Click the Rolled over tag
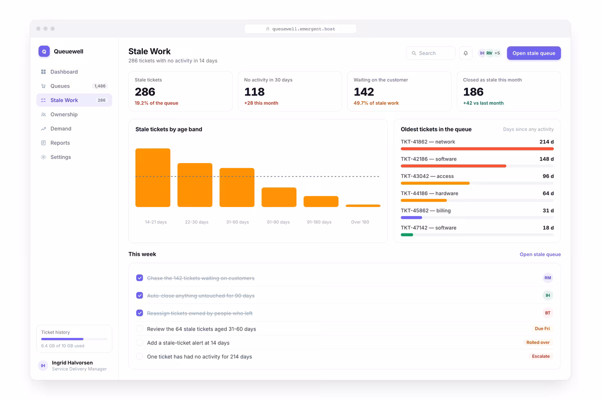The height and width of the screenshot is (400, 601). click(x=538, y=342)
